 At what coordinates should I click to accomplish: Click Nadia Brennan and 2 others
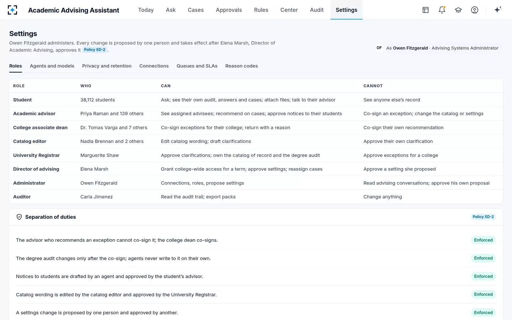(x=112, y=142)
